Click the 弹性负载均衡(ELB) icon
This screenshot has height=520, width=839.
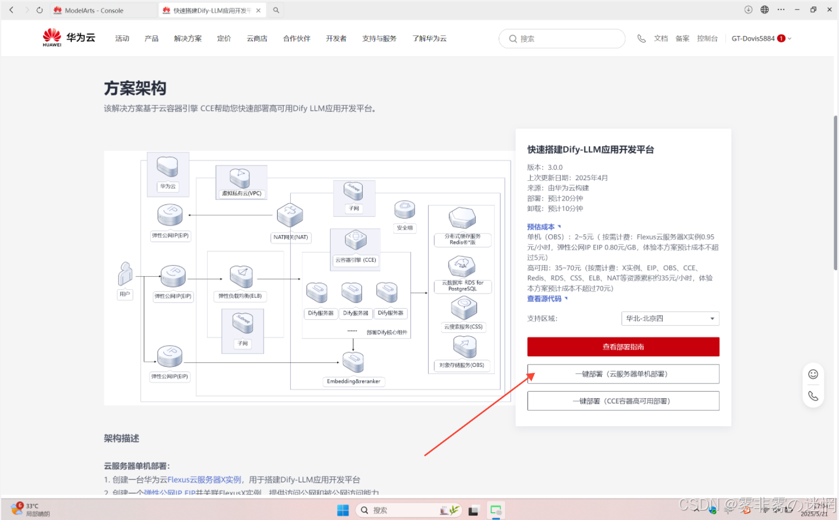click(x=241, y=277)
